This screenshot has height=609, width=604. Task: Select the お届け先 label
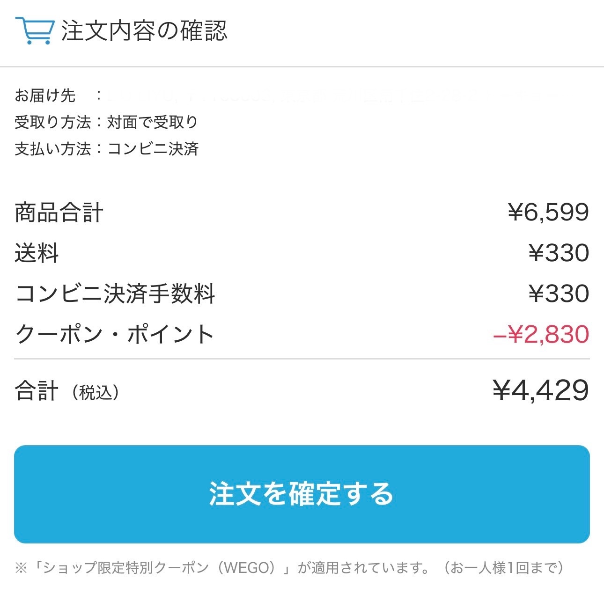[x=45, y=95]
